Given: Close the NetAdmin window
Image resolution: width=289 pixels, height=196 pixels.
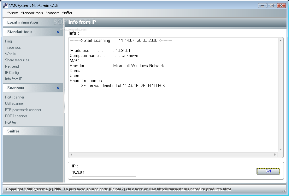Looking at the screenshot, I should (281, 6).
